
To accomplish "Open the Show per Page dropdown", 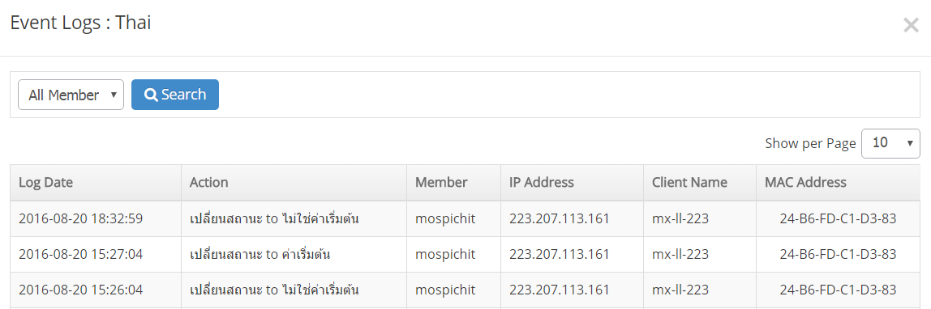I will tap(890, 143).
